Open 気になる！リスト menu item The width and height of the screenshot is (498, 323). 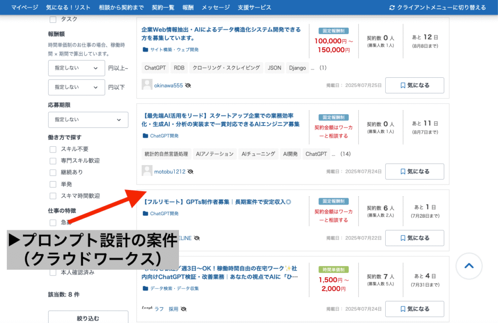pyautogui.click(x=68, y=7)
